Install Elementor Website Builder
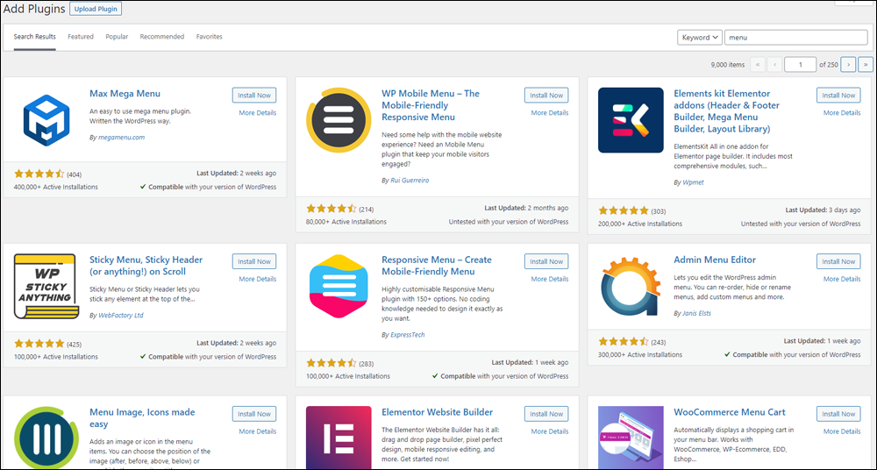This screenshot has height=470, width=877. click(546, 414)
